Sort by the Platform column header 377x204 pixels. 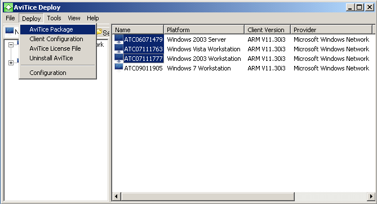pyautogui.click(x=204, y=30)
